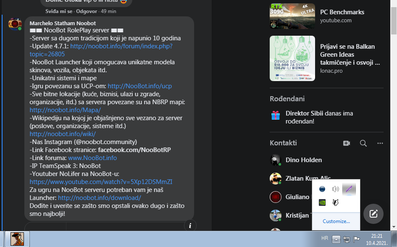Click Marchelo Statham Noobot avatar
This screenshot has height=247, width=397.
pyautogui.click(x=15, y=24)
